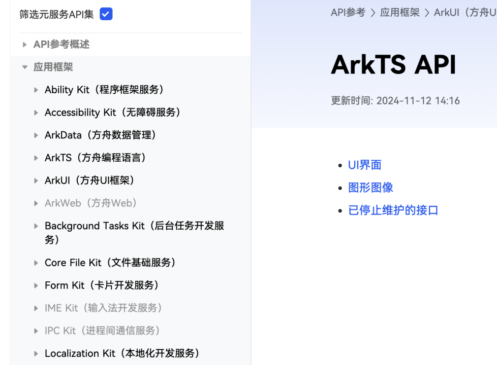The width and height of the screenshot is (497, 365).
Task: Expand the Localization Kit arrow
Action: 36,354
